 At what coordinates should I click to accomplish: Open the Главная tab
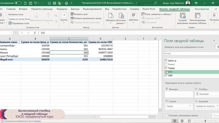click(11, 9)
